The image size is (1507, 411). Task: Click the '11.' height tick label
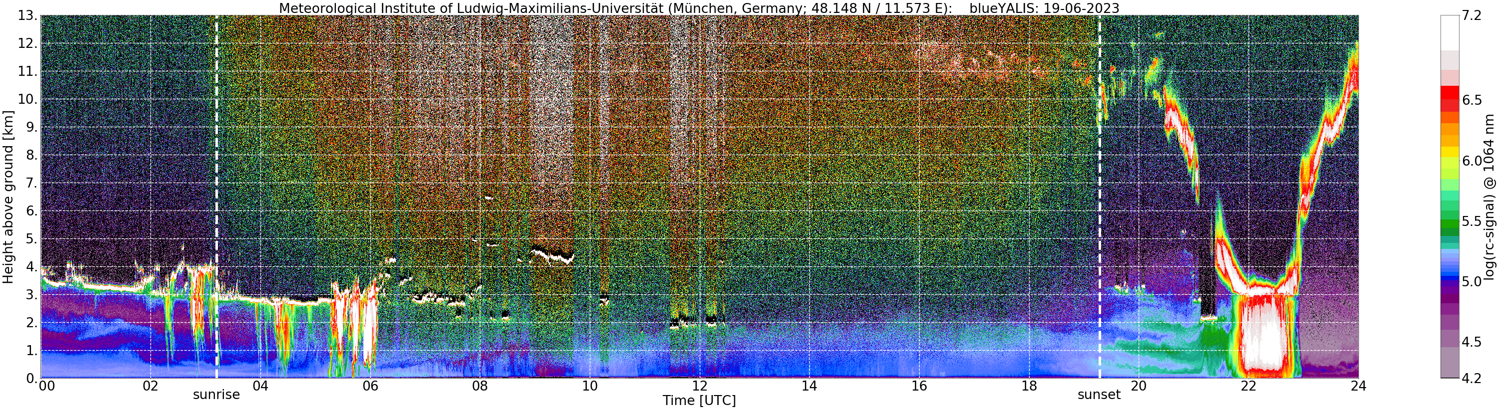(x=27, y=72)
